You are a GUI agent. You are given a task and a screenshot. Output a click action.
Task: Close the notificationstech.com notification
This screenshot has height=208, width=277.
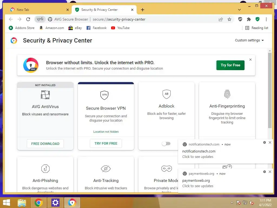tap(270, 142)
